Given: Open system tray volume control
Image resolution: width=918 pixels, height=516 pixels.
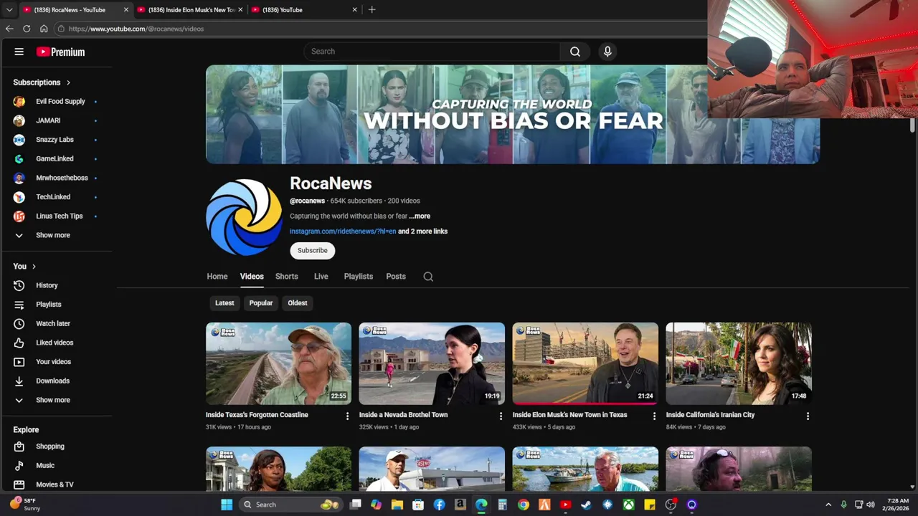Looking at the screenshot, I should click(x=871, y=505).
